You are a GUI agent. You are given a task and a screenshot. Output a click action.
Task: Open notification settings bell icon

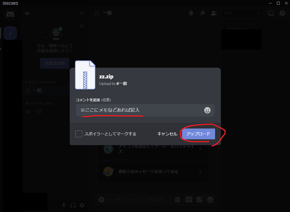click(x=191, y=13)
